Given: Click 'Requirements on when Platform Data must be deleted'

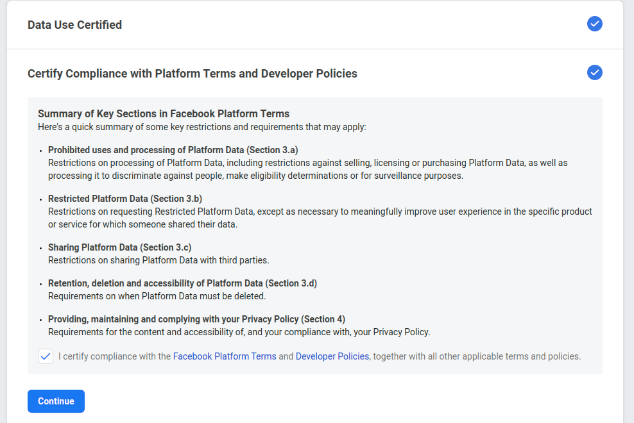Looking at the screenshot, I should coord(157,296).
